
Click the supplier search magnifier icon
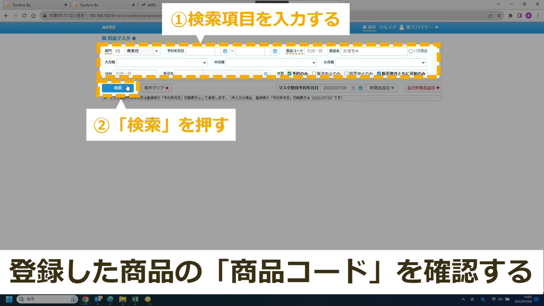[265, 74]
